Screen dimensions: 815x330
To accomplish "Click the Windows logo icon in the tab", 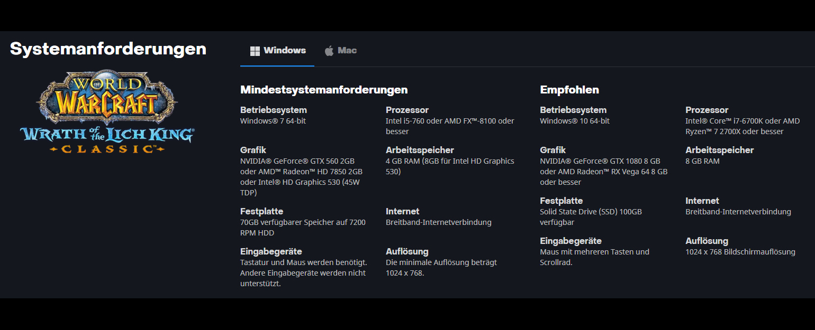I will 255,51.
